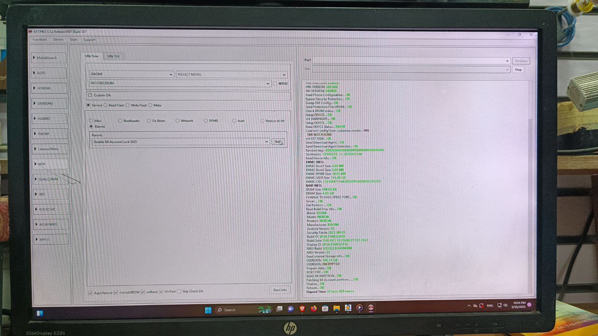Open the Functions menu
This screenshot has height=336, width=598.
pos(40,40)
